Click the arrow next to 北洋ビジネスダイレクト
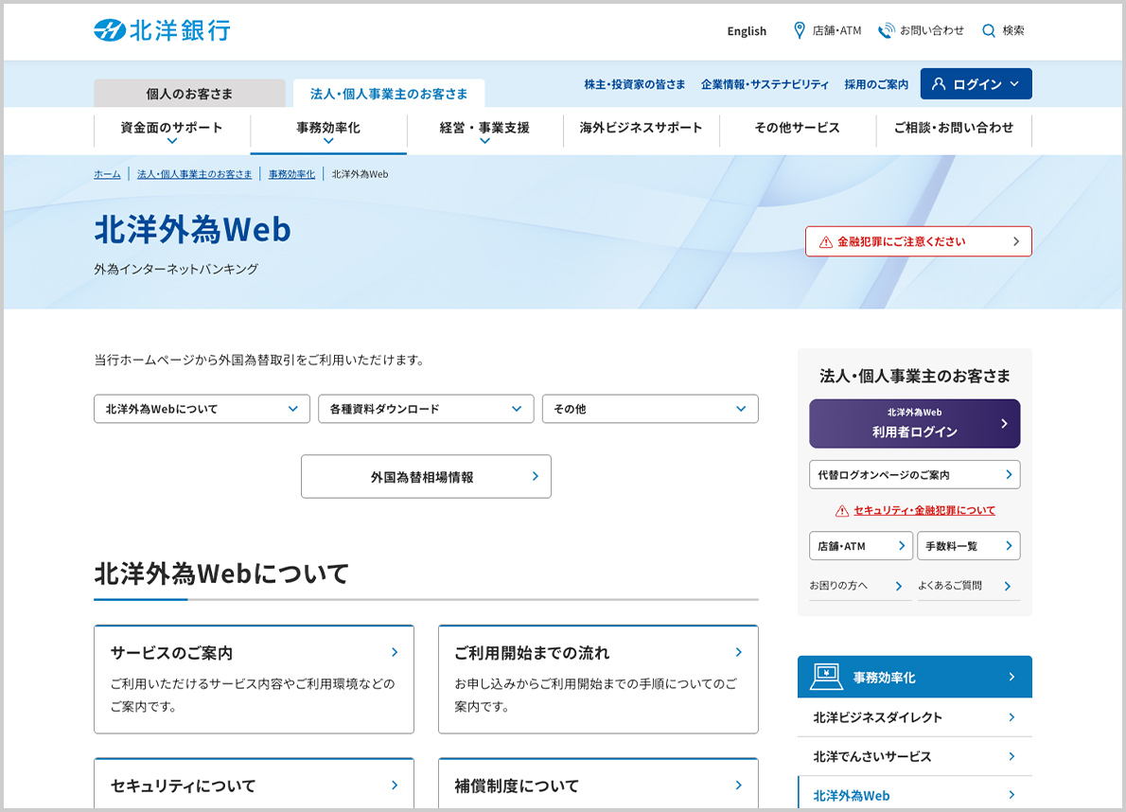Image resolution: width=1126 pixels, height=812 pixels. click(x=1012, y=717)
